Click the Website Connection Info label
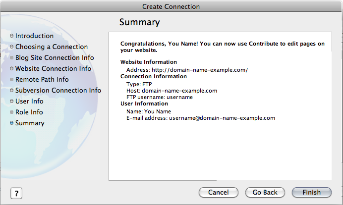This screenshot has width=343, height=205. tap(53, 69)
